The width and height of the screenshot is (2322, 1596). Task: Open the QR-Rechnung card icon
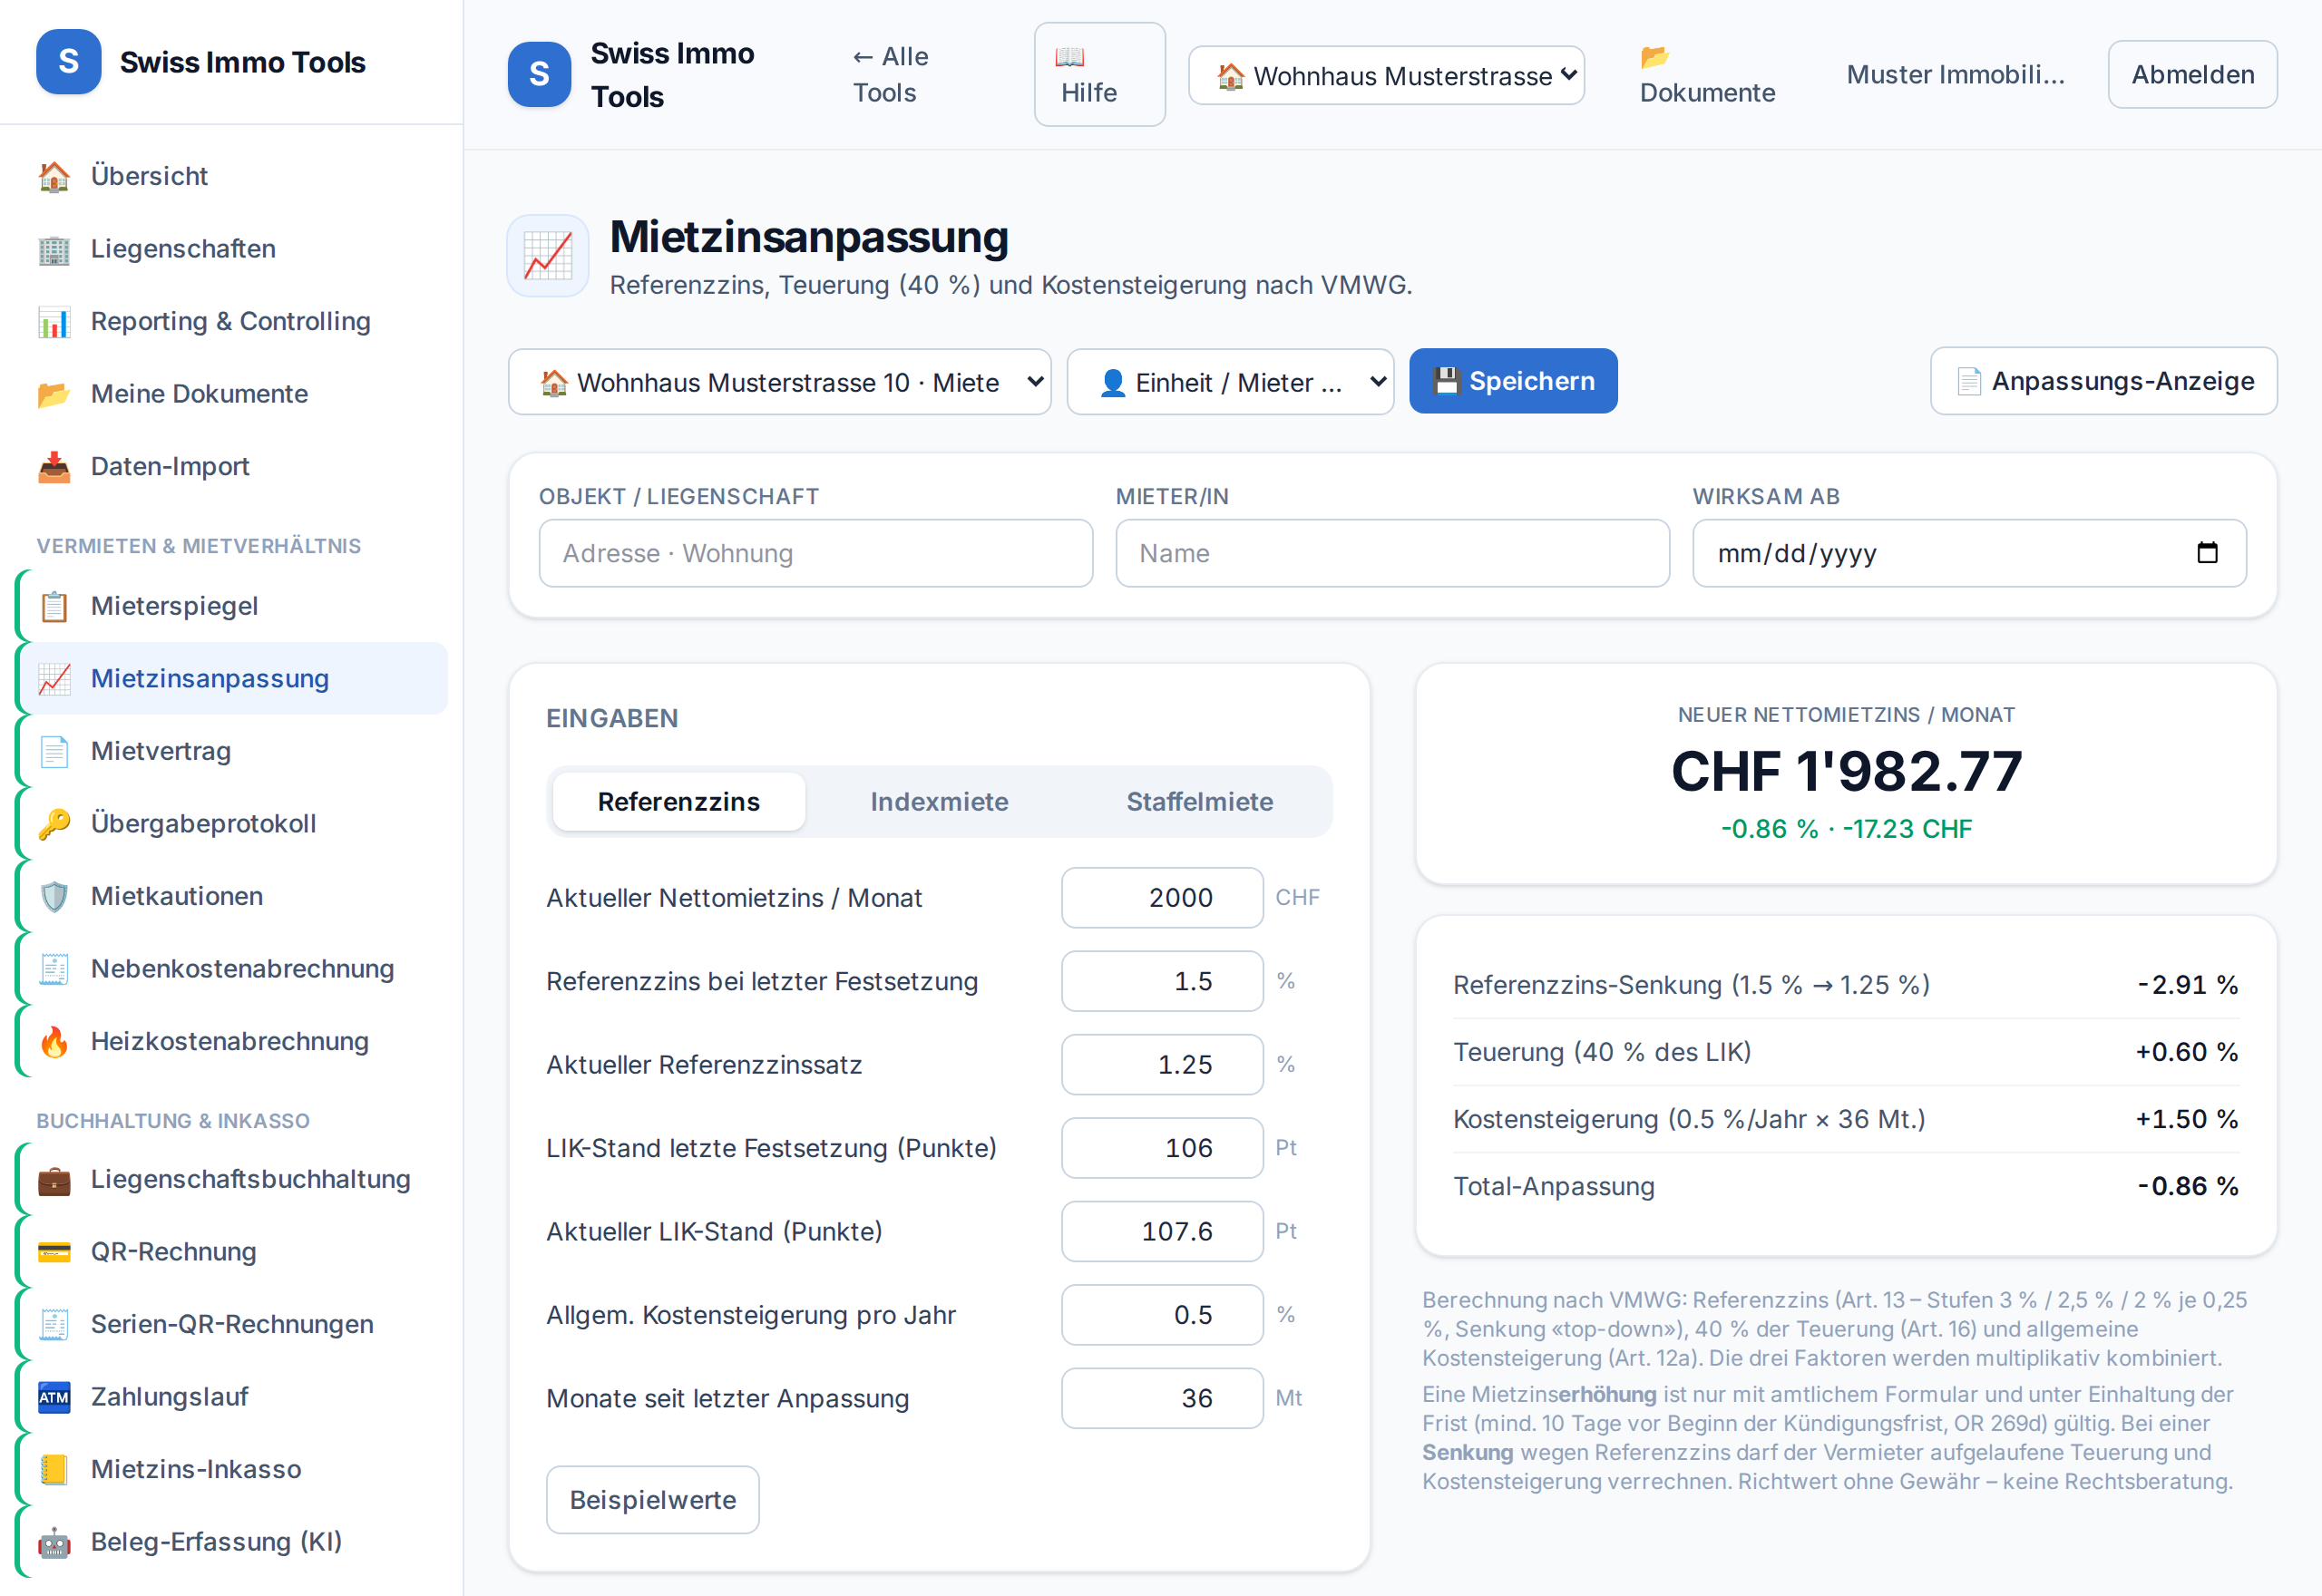54,1252
